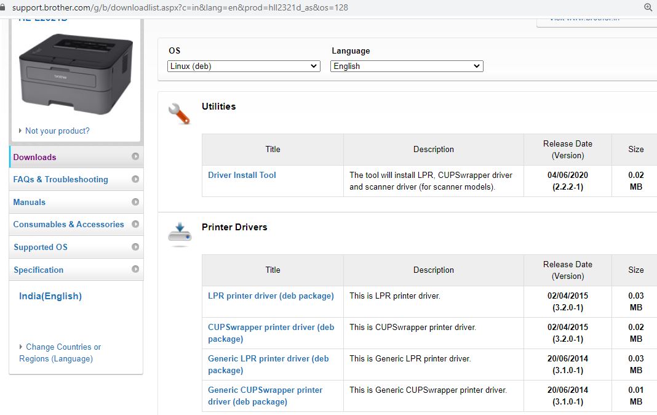Screen dimensions: 657x415
Task: Click inside the browser address bar
Action: [185, 8]
